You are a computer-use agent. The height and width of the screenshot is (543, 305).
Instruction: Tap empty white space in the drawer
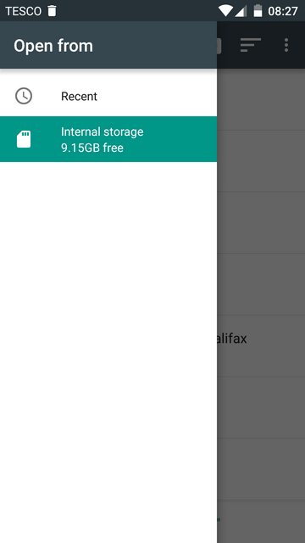[108, 346]
